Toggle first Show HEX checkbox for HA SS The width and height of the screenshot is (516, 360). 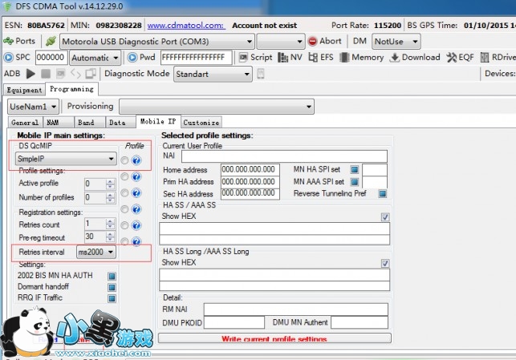click(385, 216)
